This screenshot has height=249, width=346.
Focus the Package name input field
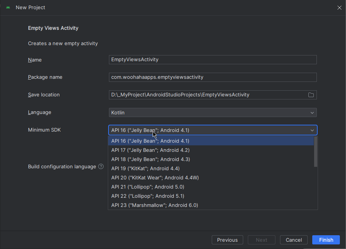(x=213, y=77)
